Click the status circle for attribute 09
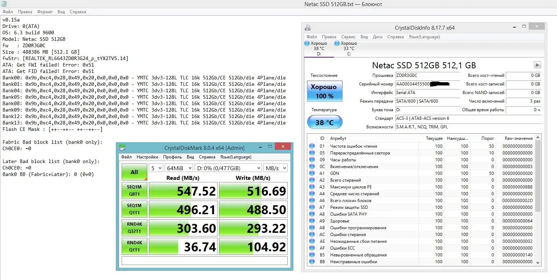 (312, 159)
